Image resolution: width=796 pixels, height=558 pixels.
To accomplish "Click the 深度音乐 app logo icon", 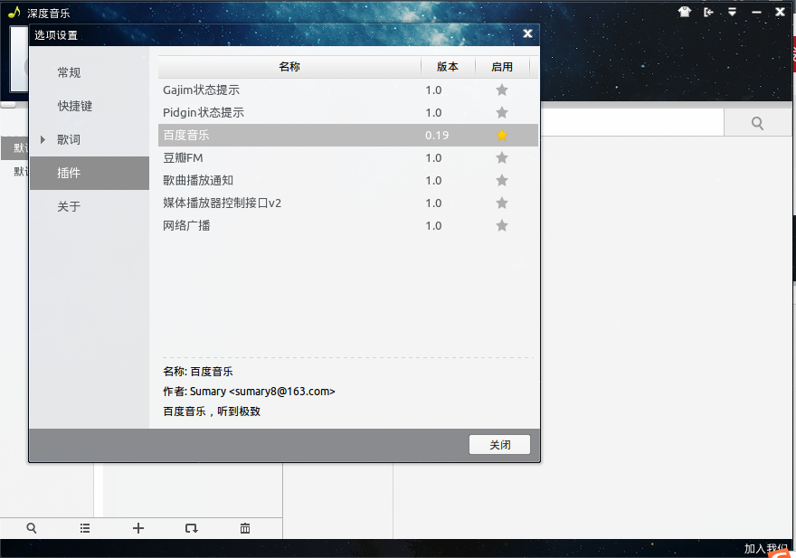I will [14, 12].
